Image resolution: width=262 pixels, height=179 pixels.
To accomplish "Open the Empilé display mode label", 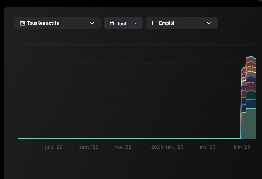I will point(167,23).
